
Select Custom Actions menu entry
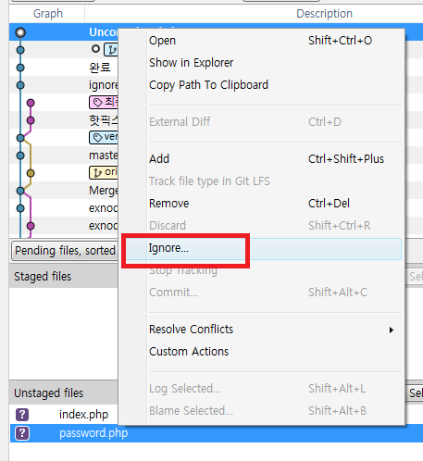[261, 352]
